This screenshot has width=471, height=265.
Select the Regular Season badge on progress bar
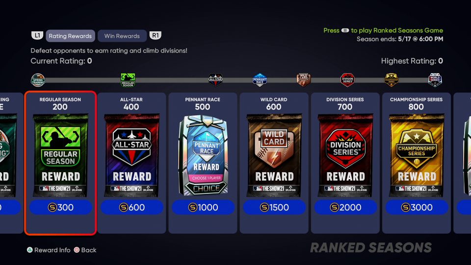tap(128, 80)
